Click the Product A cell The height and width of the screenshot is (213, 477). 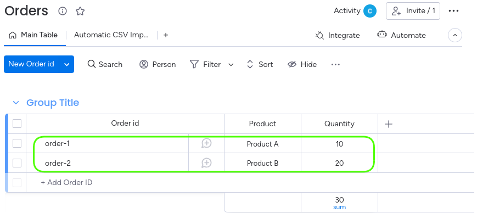(262, 144)
